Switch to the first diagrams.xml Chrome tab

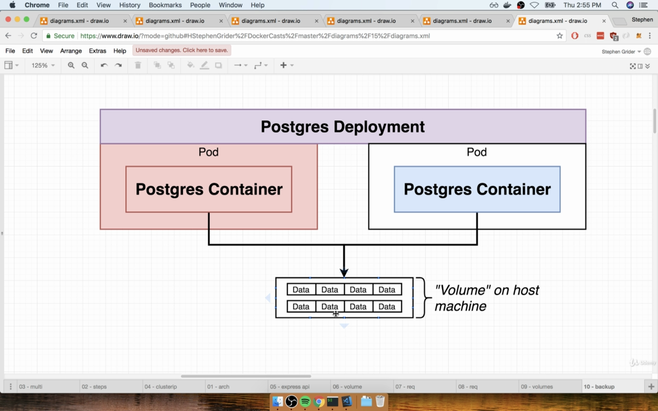(79, 21)
